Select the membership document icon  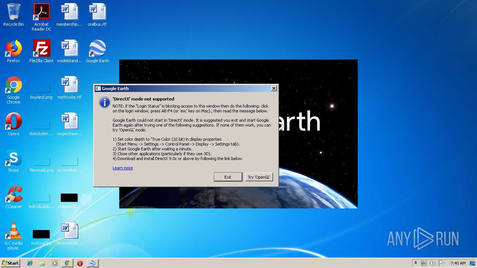(69, 15)
